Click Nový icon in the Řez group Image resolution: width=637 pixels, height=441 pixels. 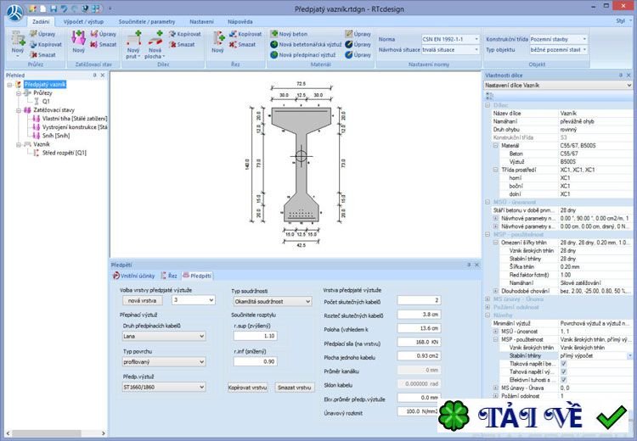click(x=217, y=39)
